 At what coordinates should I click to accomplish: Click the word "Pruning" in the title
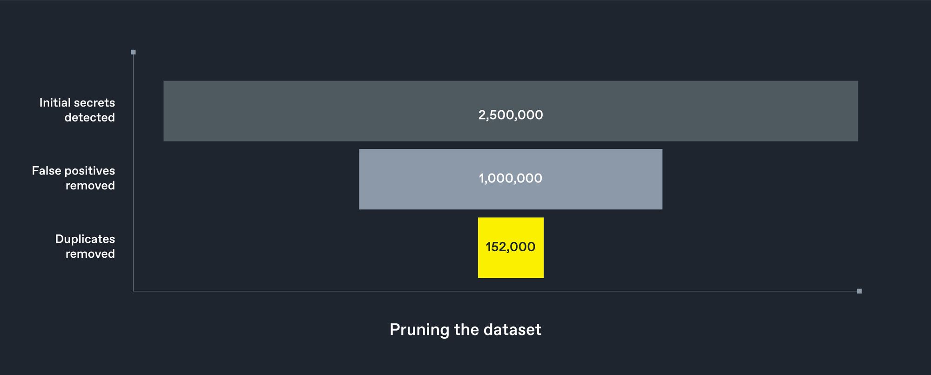click(419, 330)
